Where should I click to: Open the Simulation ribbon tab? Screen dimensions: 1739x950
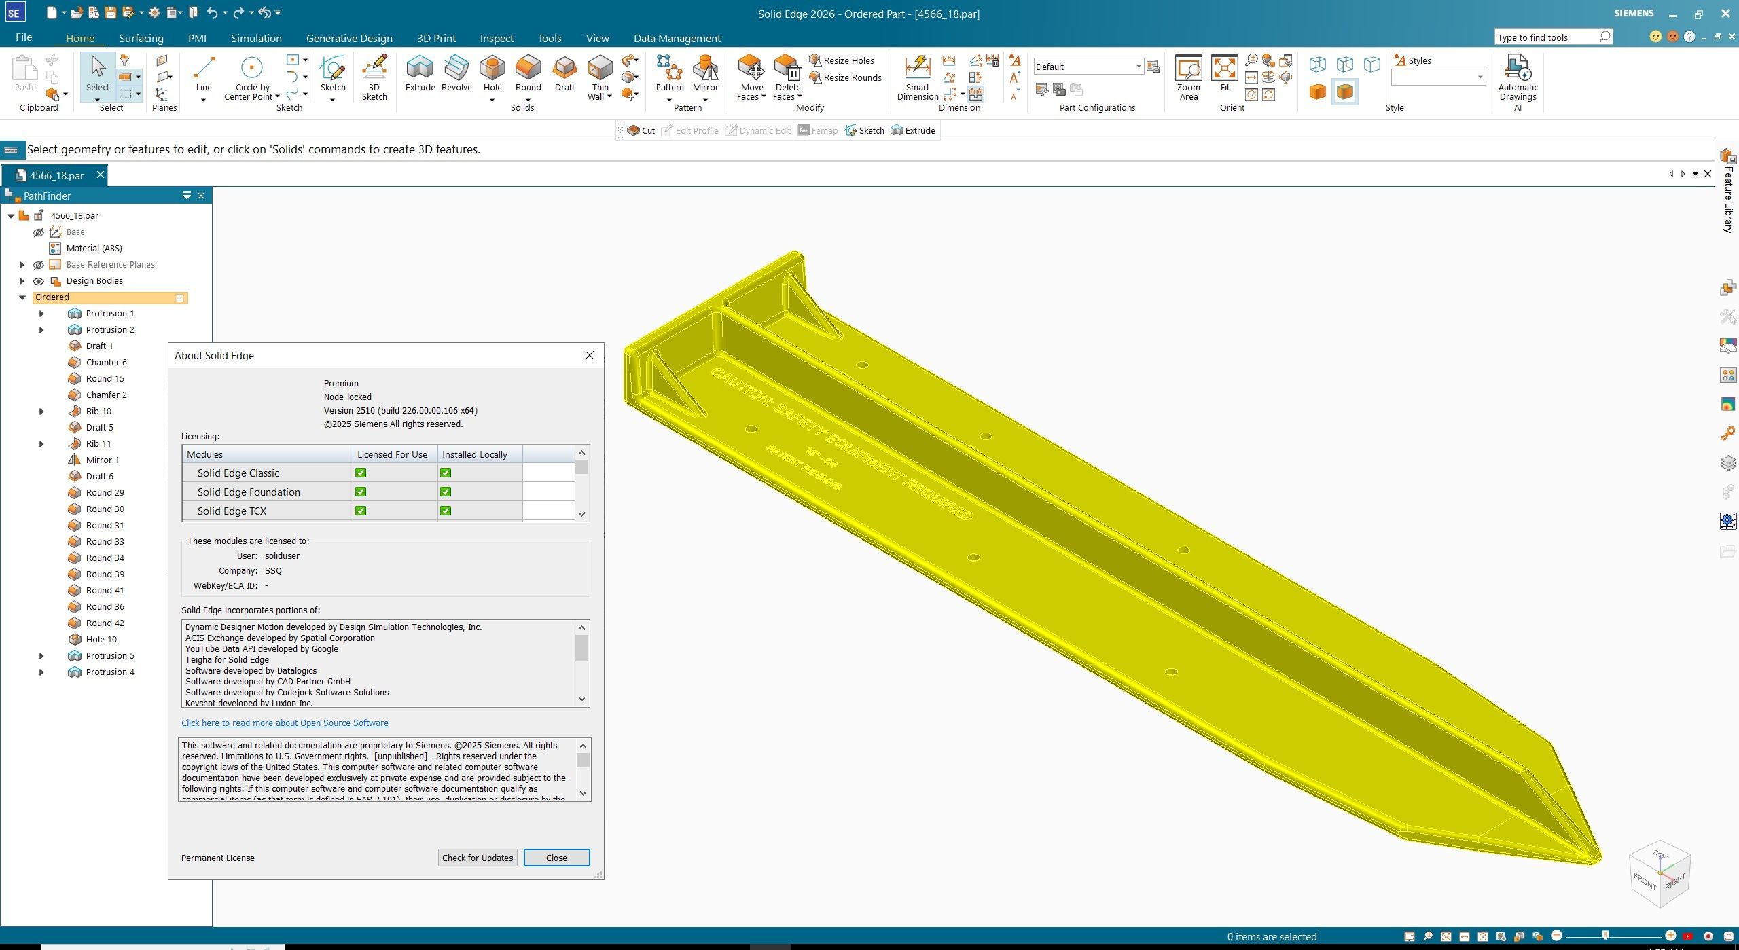click(x=256, y=38)
